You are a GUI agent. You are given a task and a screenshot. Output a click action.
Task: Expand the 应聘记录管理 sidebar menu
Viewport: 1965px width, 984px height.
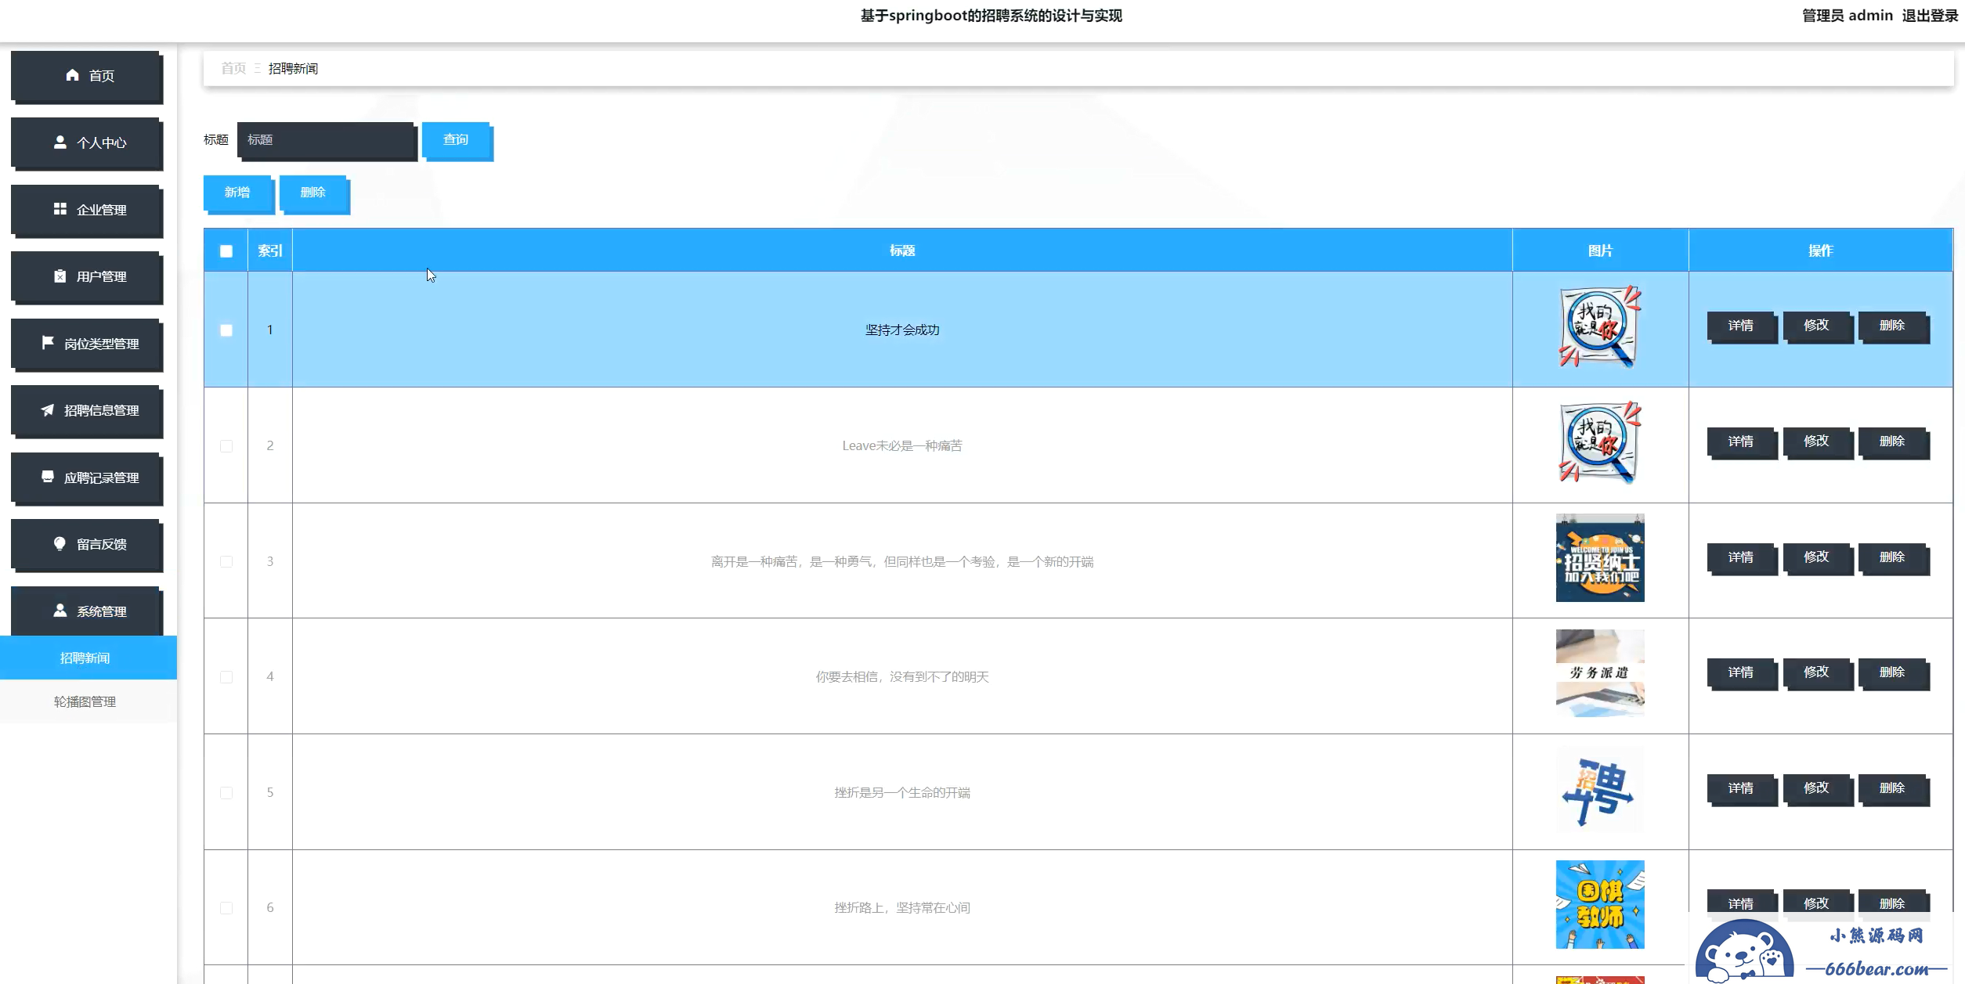(87, 478)
